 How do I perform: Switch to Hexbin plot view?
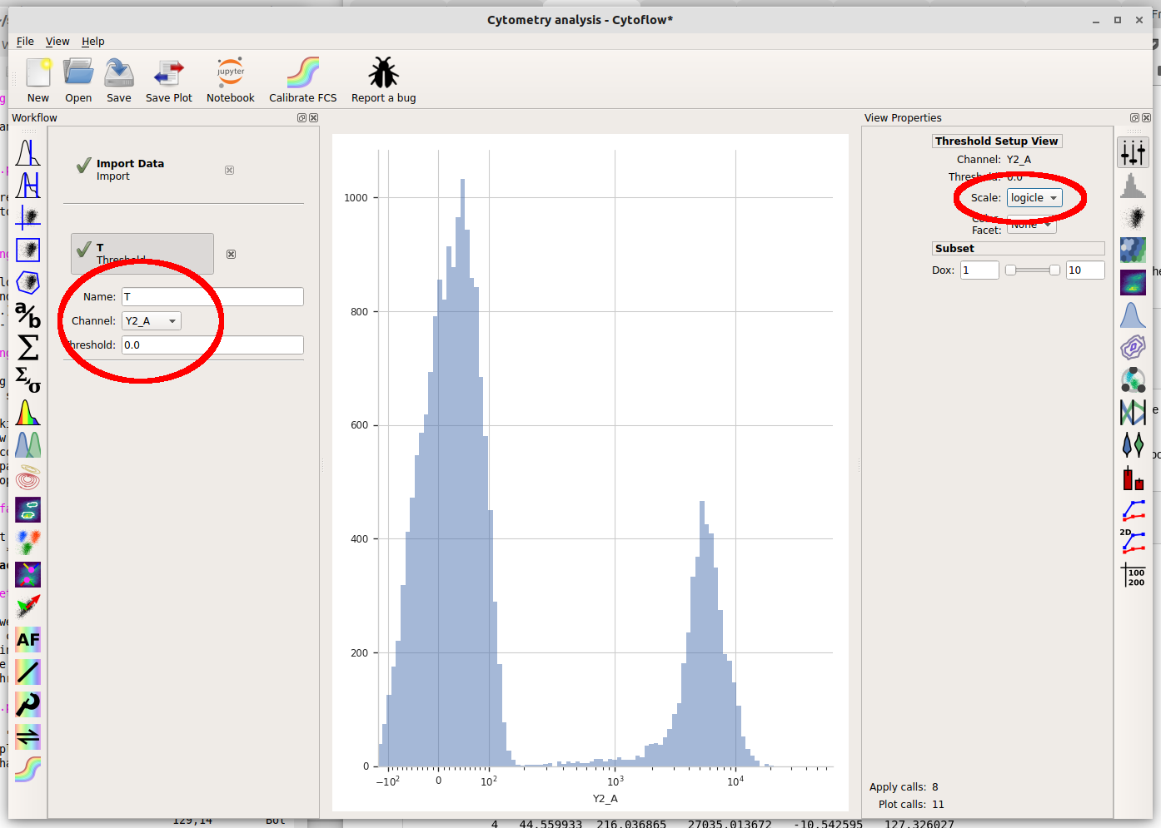coord(1133,250)
